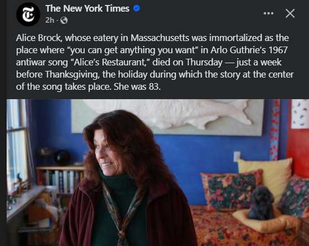
Task: Click The New York Times page name
Action: tap(87, 8)
